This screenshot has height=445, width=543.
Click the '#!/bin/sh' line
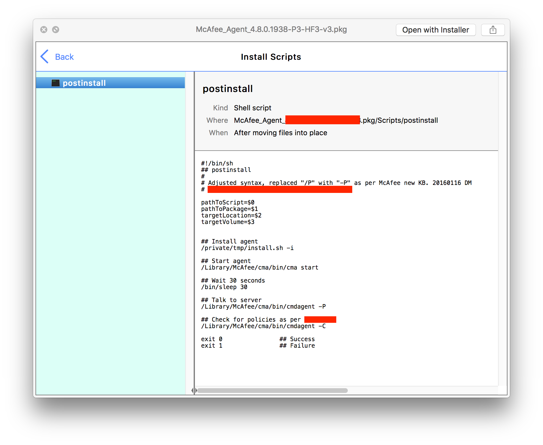coord(217,163)
